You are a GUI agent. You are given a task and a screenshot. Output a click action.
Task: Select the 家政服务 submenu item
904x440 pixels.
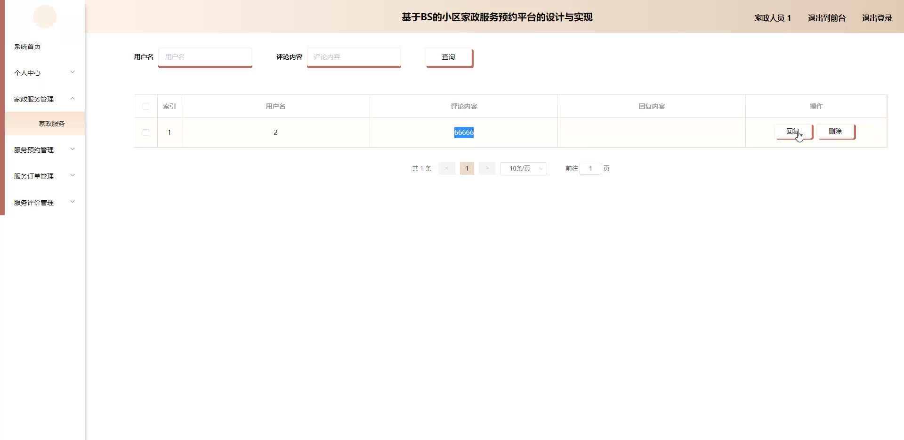[x=45, y=124]
